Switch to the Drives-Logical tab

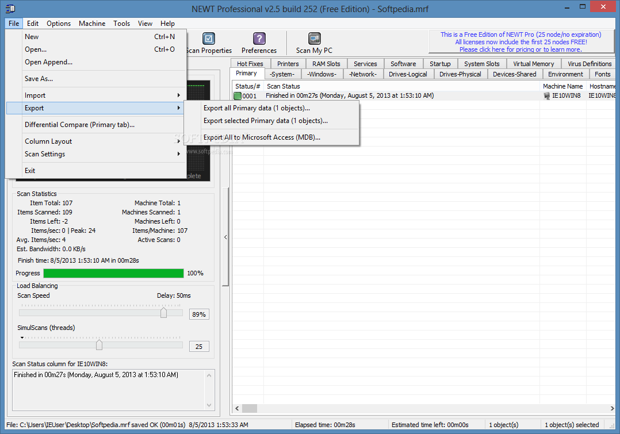408,74
